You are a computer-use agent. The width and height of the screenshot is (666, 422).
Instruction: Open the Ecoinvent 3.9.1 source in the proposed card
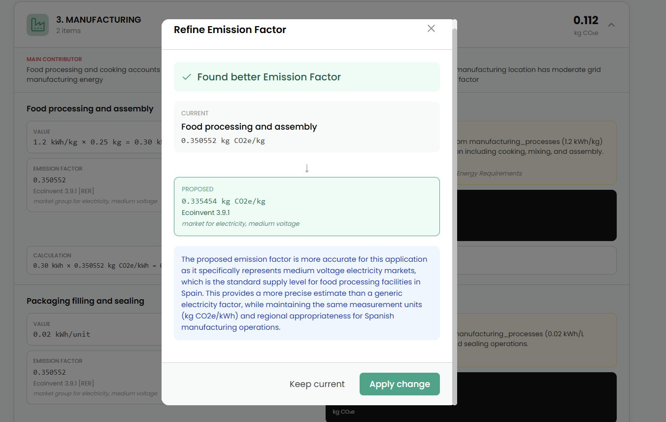pyautogui.click(x=205, y=212)
